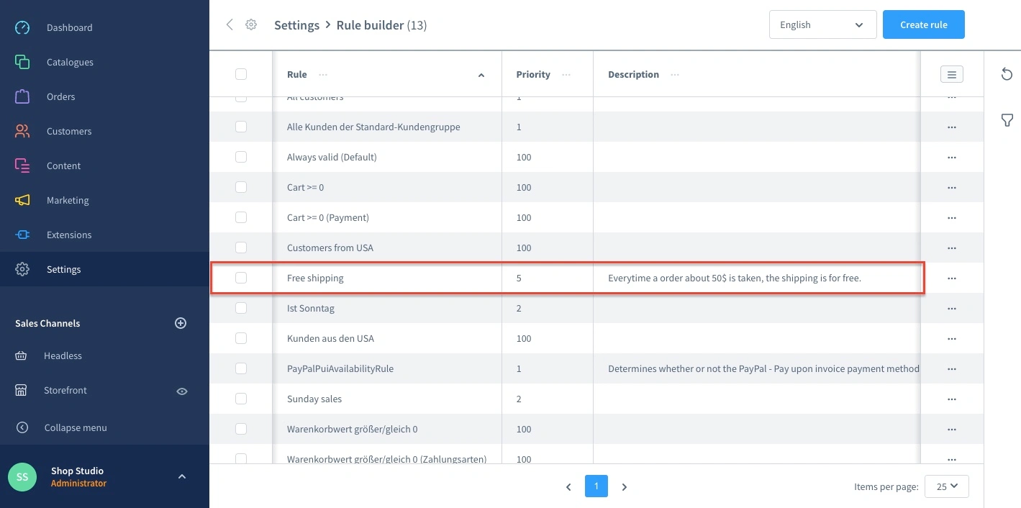Open the English language dropdown
The width and height of the screenshot is (1021, 508).
(822, 24)
